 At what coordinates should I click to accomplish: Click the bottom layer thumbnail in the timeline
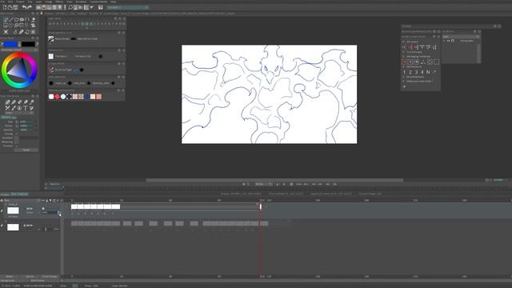coord(13,227)
